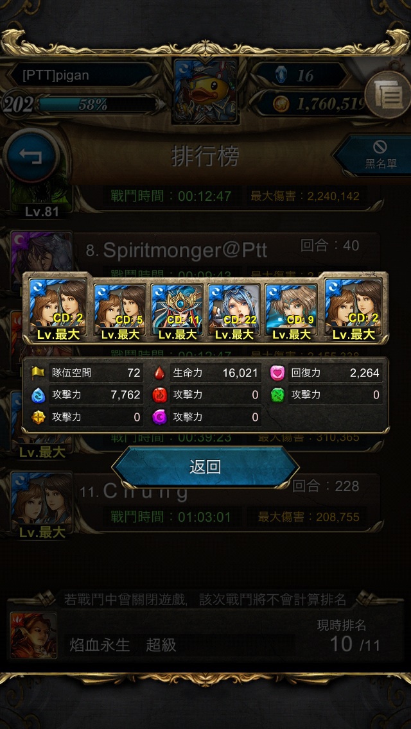The width and height of the screenshot is (411, 729).
Task: Select team card with CD: 5
Action: pyautogui.click(x=119, y=309)
